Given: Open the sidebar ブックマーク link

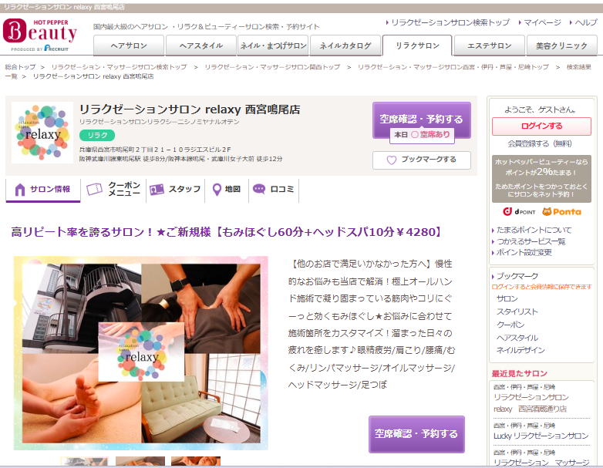Looking at the screenshot, I should pyautogui.click(x=517, y=276).
